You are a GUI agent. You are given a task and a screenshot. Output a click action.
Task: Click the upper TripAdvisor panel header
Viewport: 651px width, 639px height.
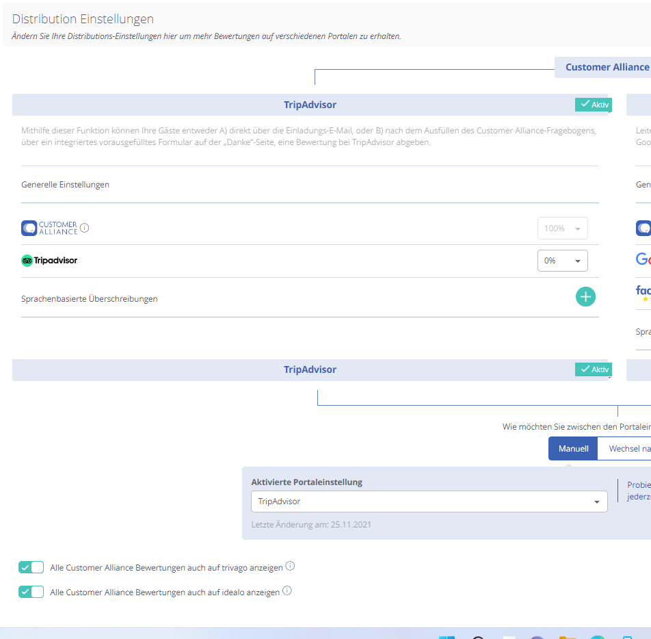310,105
